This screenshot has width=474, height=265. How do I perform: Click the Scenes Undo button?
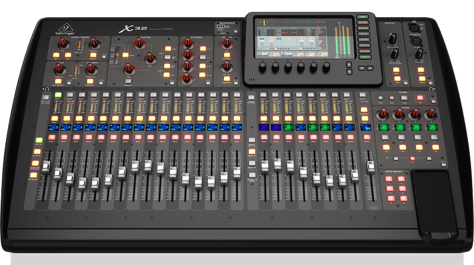[x=404, y=98]
